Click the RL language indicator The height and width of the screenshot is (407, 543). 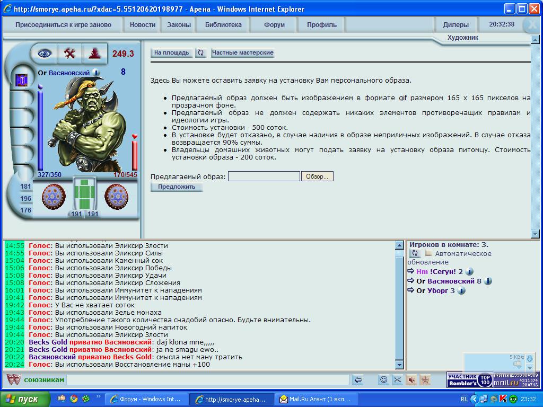click(464, 399)
